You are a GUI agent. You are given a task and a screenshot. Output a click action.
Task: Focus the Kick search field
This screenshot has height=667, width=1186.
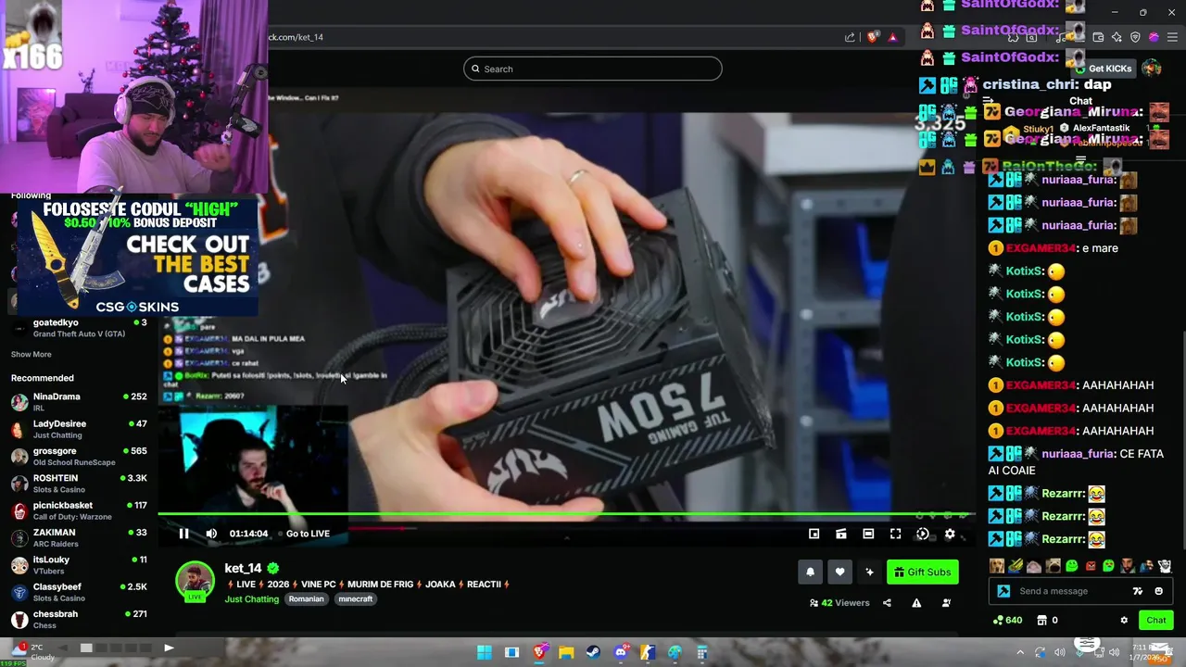[x=593, y=69]
